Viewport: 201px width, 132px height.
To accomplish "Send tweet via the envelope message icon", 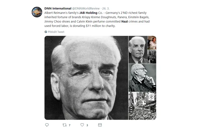I will pos(100,125).
